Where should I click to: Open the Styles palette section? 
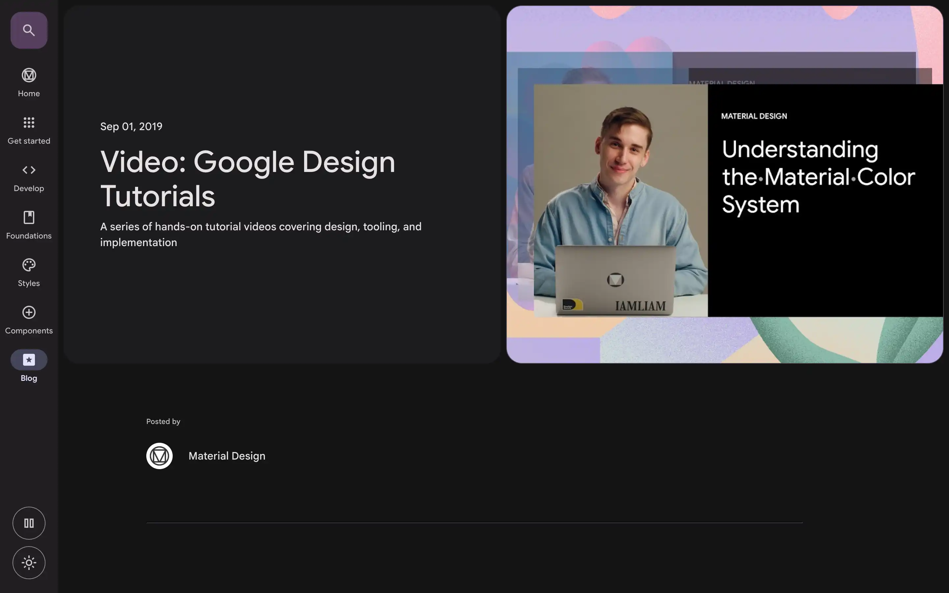pyautogui.click(x=29, y=265)
